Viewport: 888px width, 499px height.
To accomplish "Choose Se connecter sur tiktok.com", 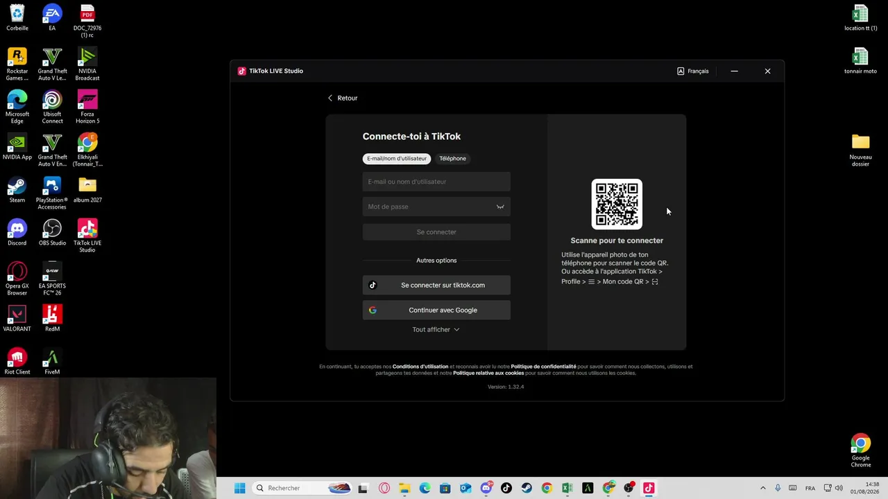I will click(x=436, y=285).
